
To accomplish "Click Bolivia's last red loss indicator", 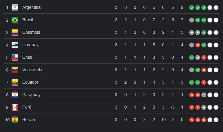I will [x=204, y=120].
